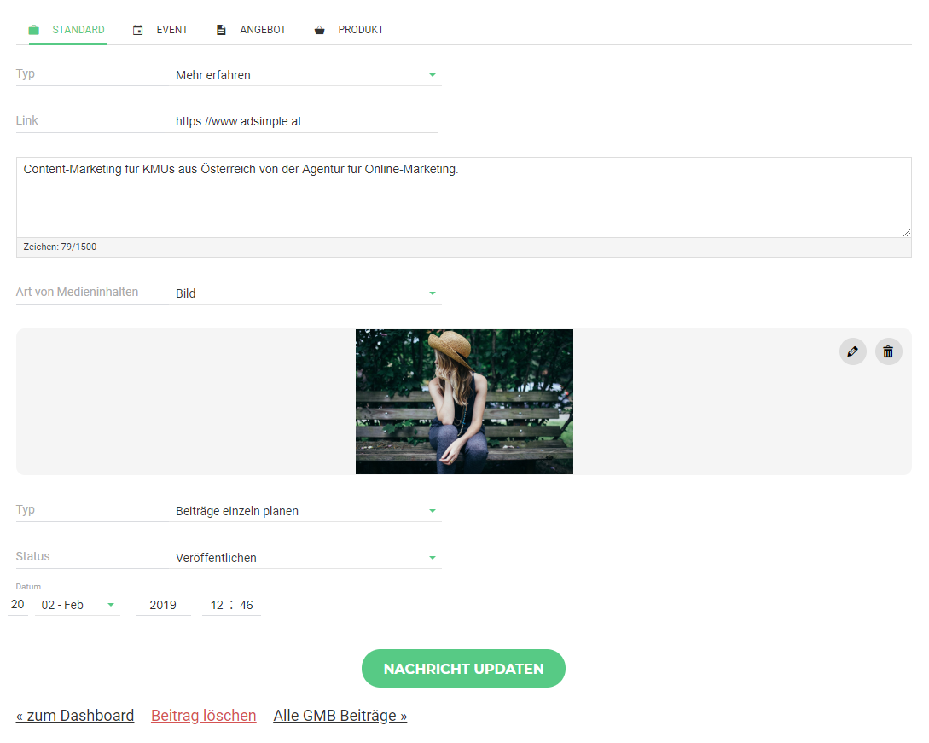Click the uploaded image preview of the woman
The image size is (929, 743).
point(463,401)
